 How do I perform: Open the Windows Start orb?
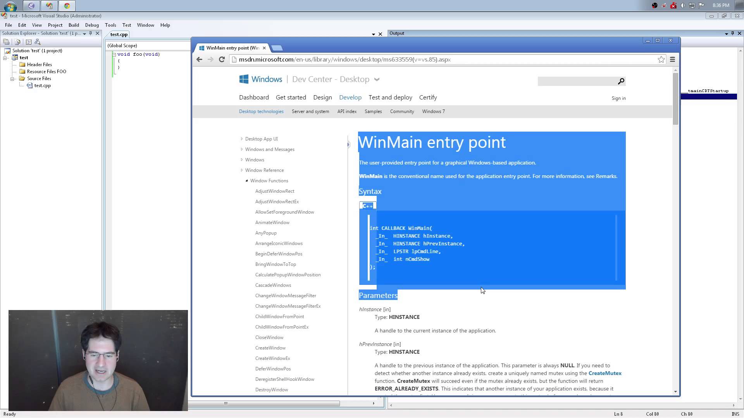(10, 6)
